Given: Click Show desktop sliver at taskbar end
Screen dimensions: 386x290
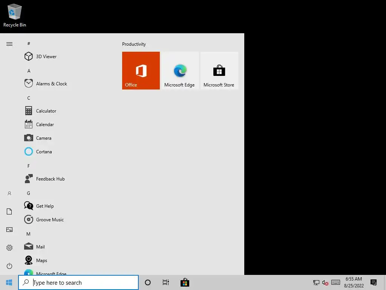Looking at the screenshot, I should (385, 282).
